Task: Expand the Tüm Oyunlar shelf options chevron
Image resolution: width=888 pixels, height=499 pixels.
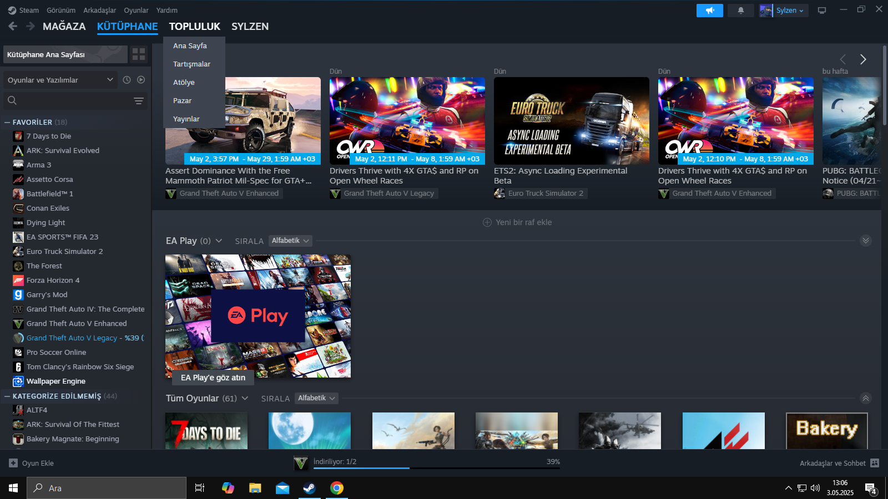Action: coord(245,398)
